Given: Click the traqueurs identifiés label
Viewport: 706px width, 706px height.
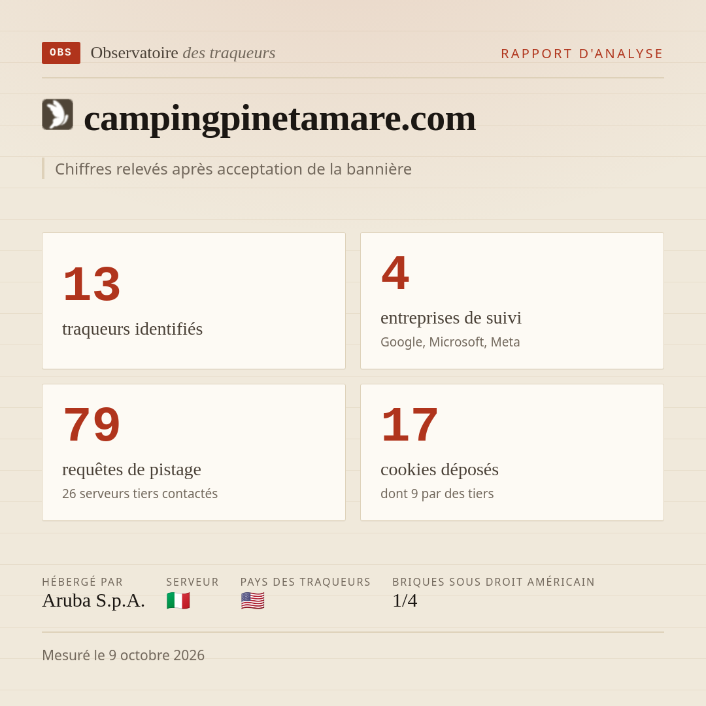Looking at the screenshot, I should (132, 329).
